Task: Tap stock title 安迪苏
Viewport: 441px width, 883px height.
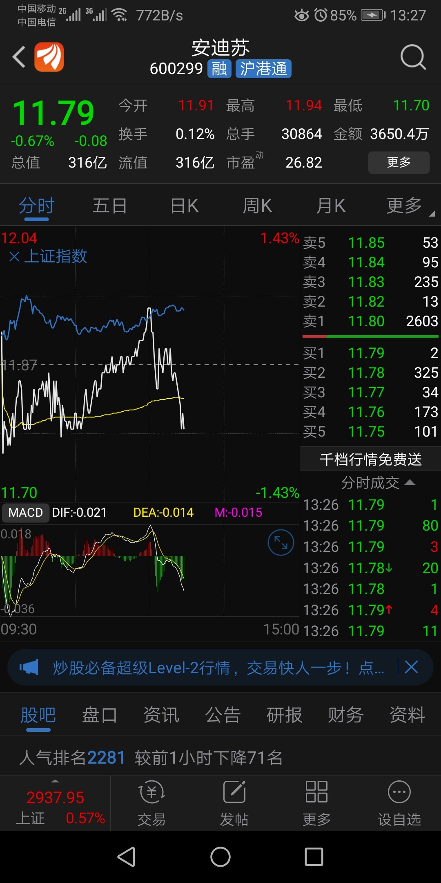Action: [220, 48]
